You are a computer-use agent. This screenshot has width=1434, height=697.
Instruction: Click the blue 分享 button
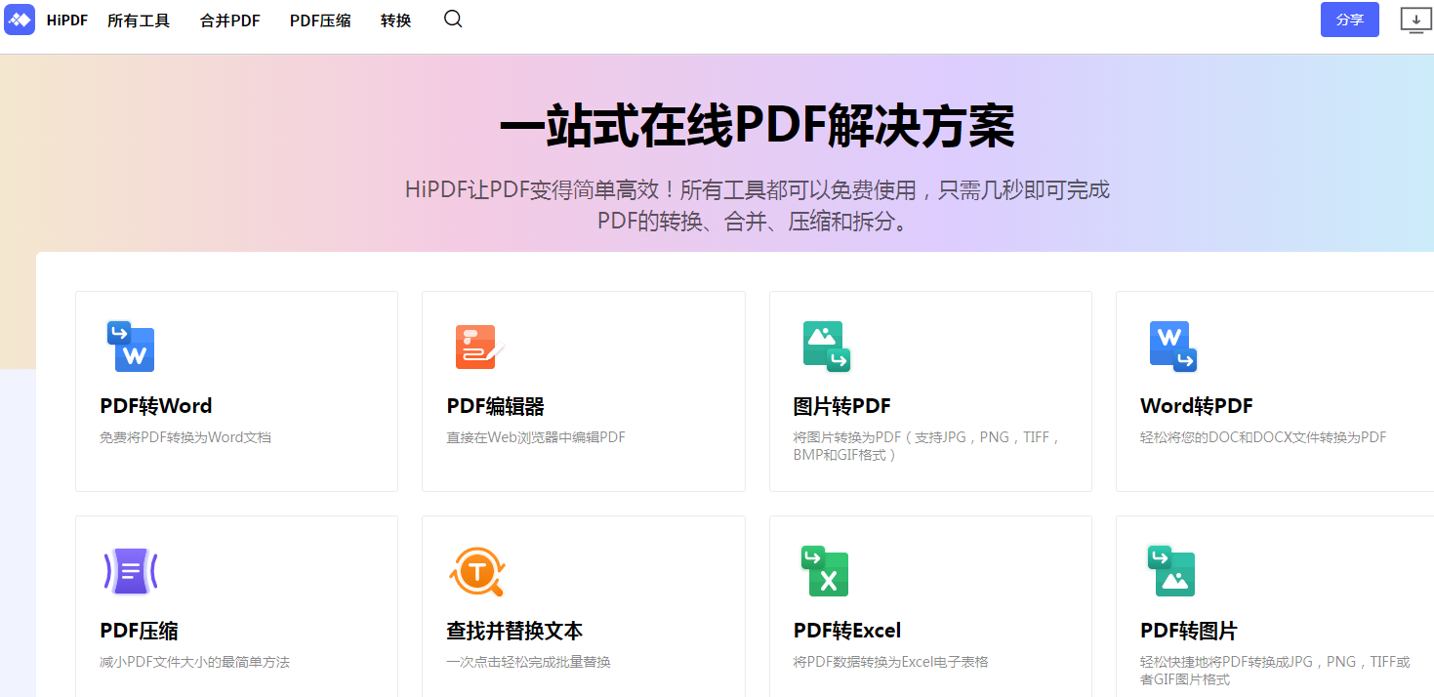[1349, 20]
